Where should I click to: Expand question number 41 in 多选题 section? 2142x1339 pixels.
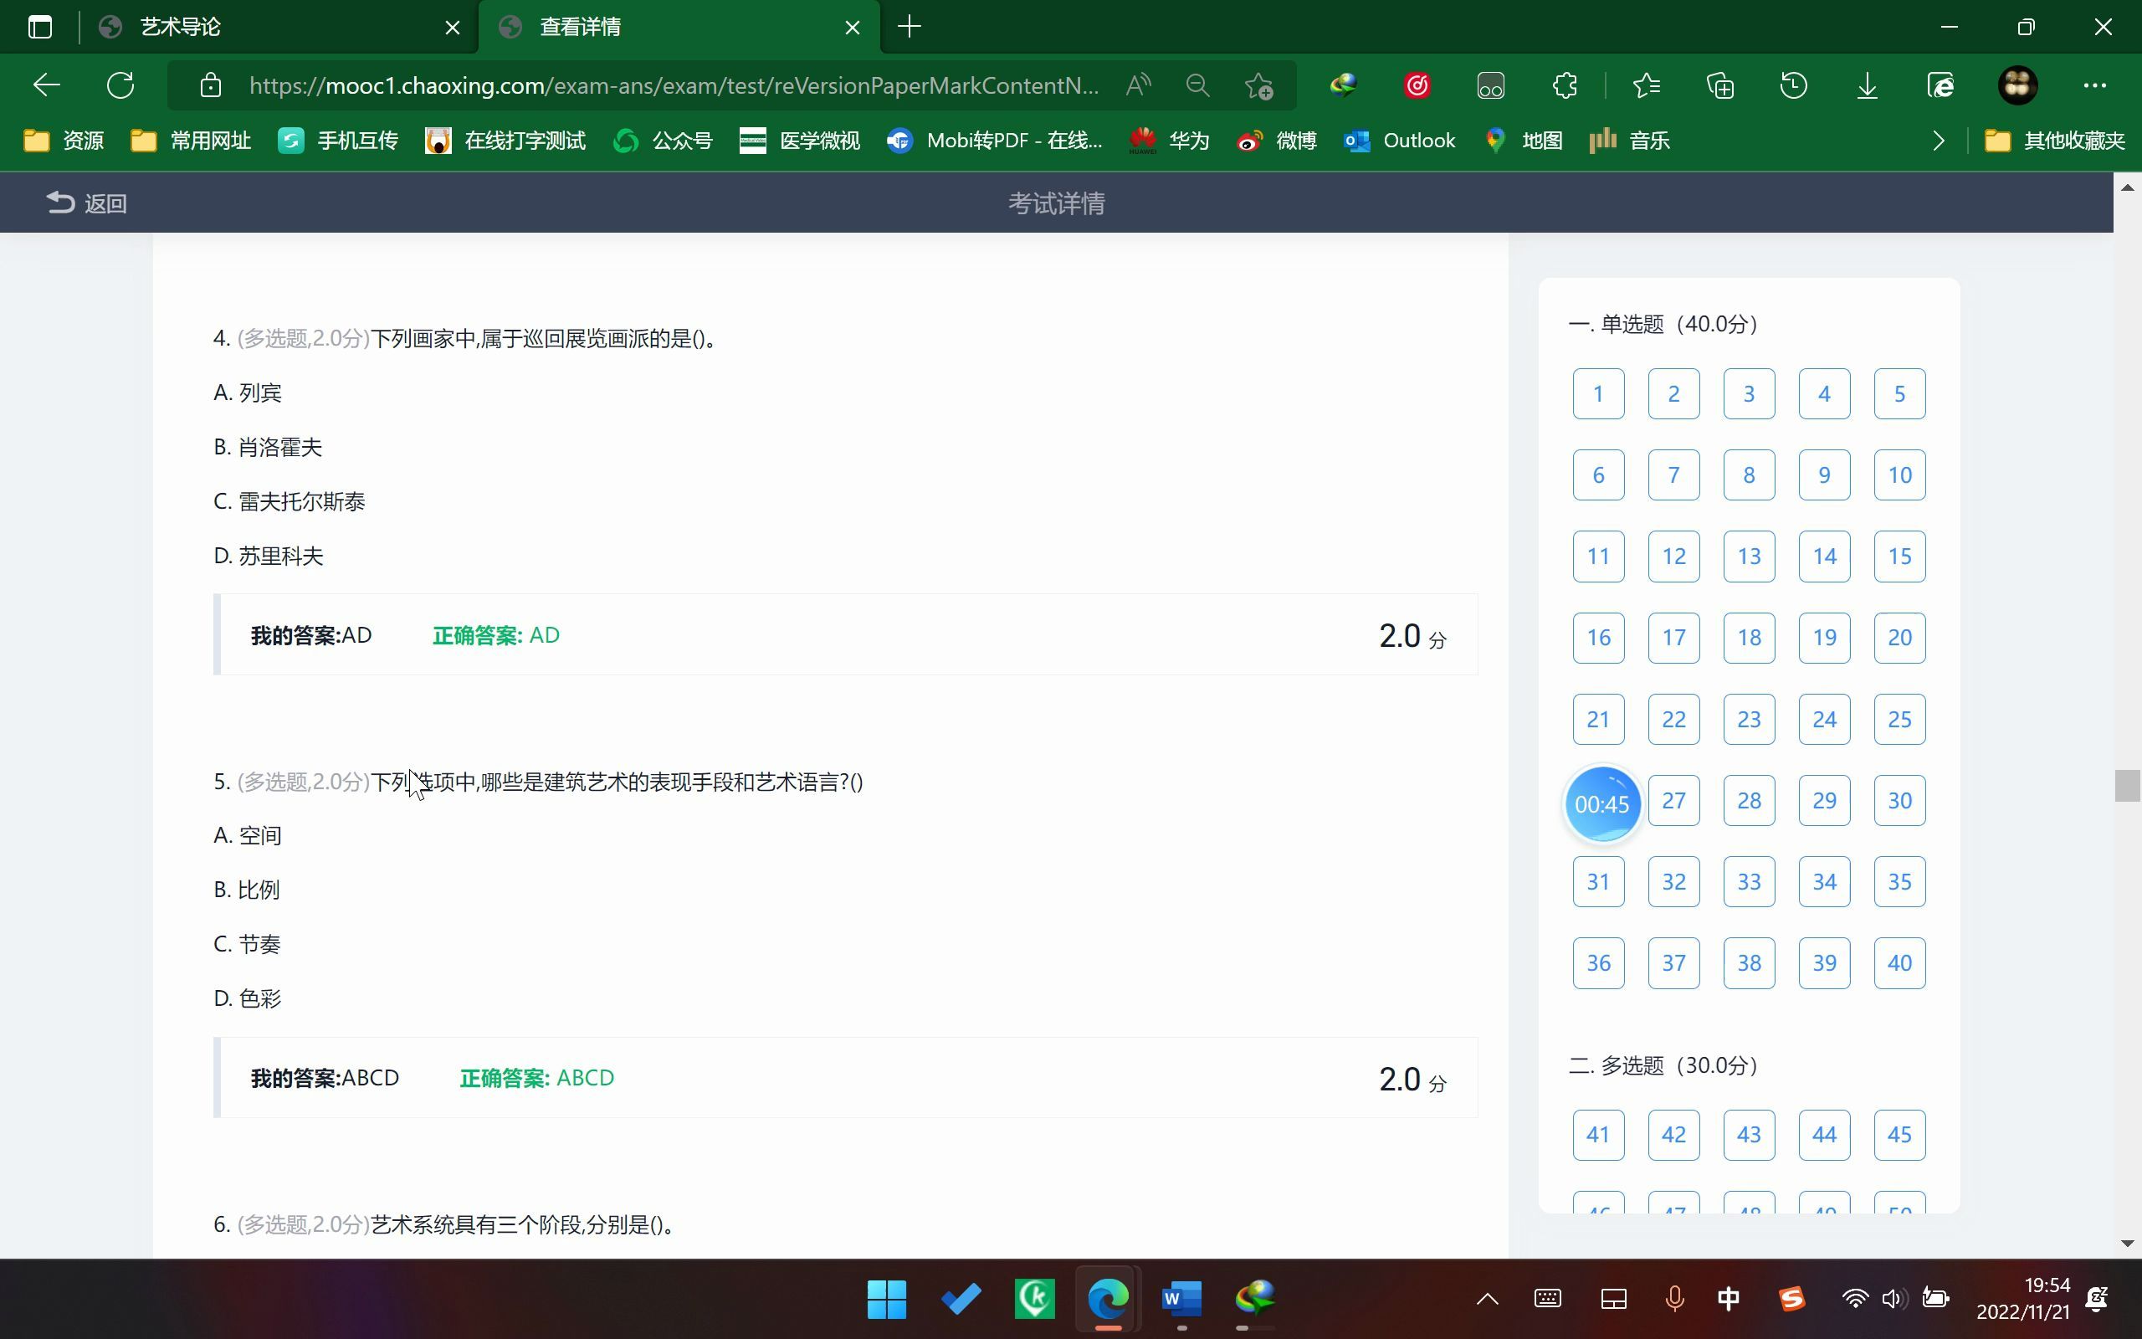pos(1597,1134)
